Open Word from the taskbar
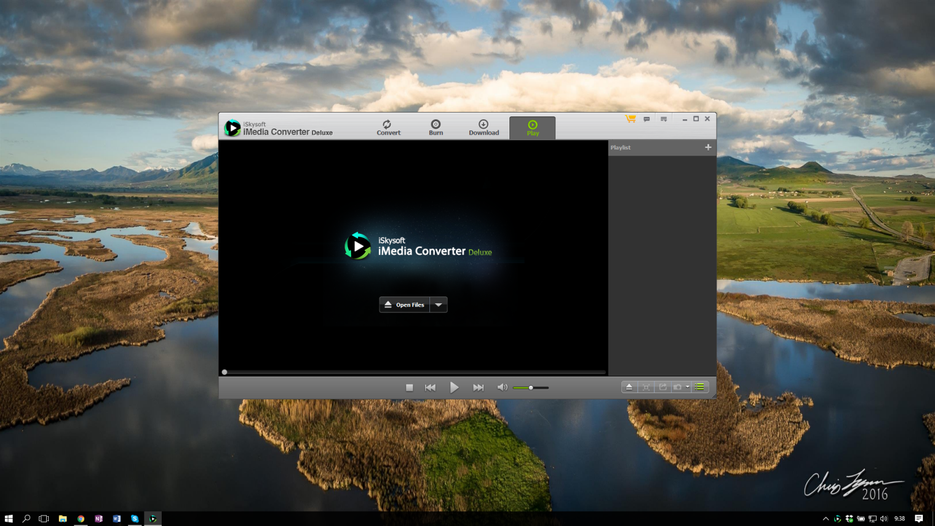The image size is (935, 526). pos(117,519)
